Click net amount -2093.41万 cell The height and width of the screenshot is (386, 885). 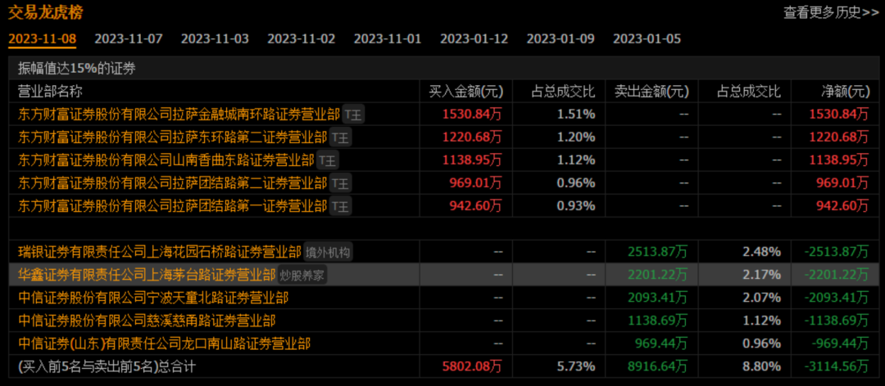tap(836, 297)
